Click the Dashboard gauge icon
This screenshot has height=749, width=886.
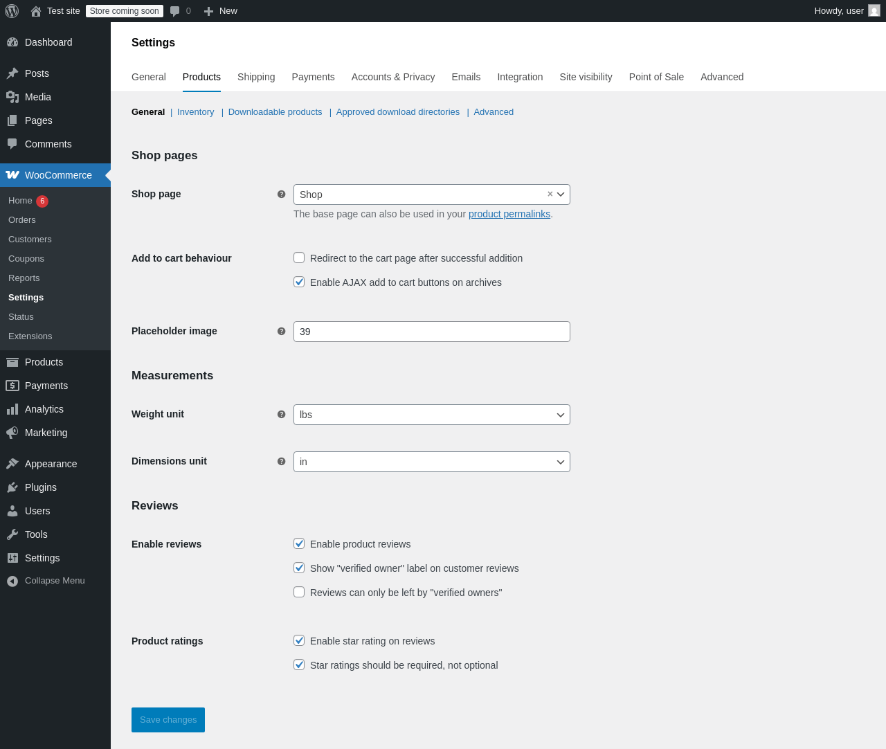point(12,42)
